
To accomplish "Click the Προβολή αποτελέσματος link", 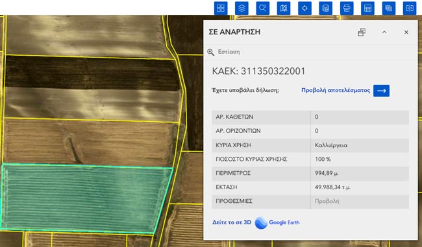I will [336, 90].
